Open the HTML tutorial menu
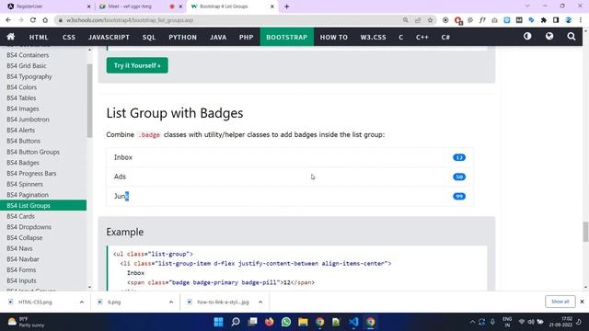This screenshot has height=331, width=589. click(x=39, y=37)
